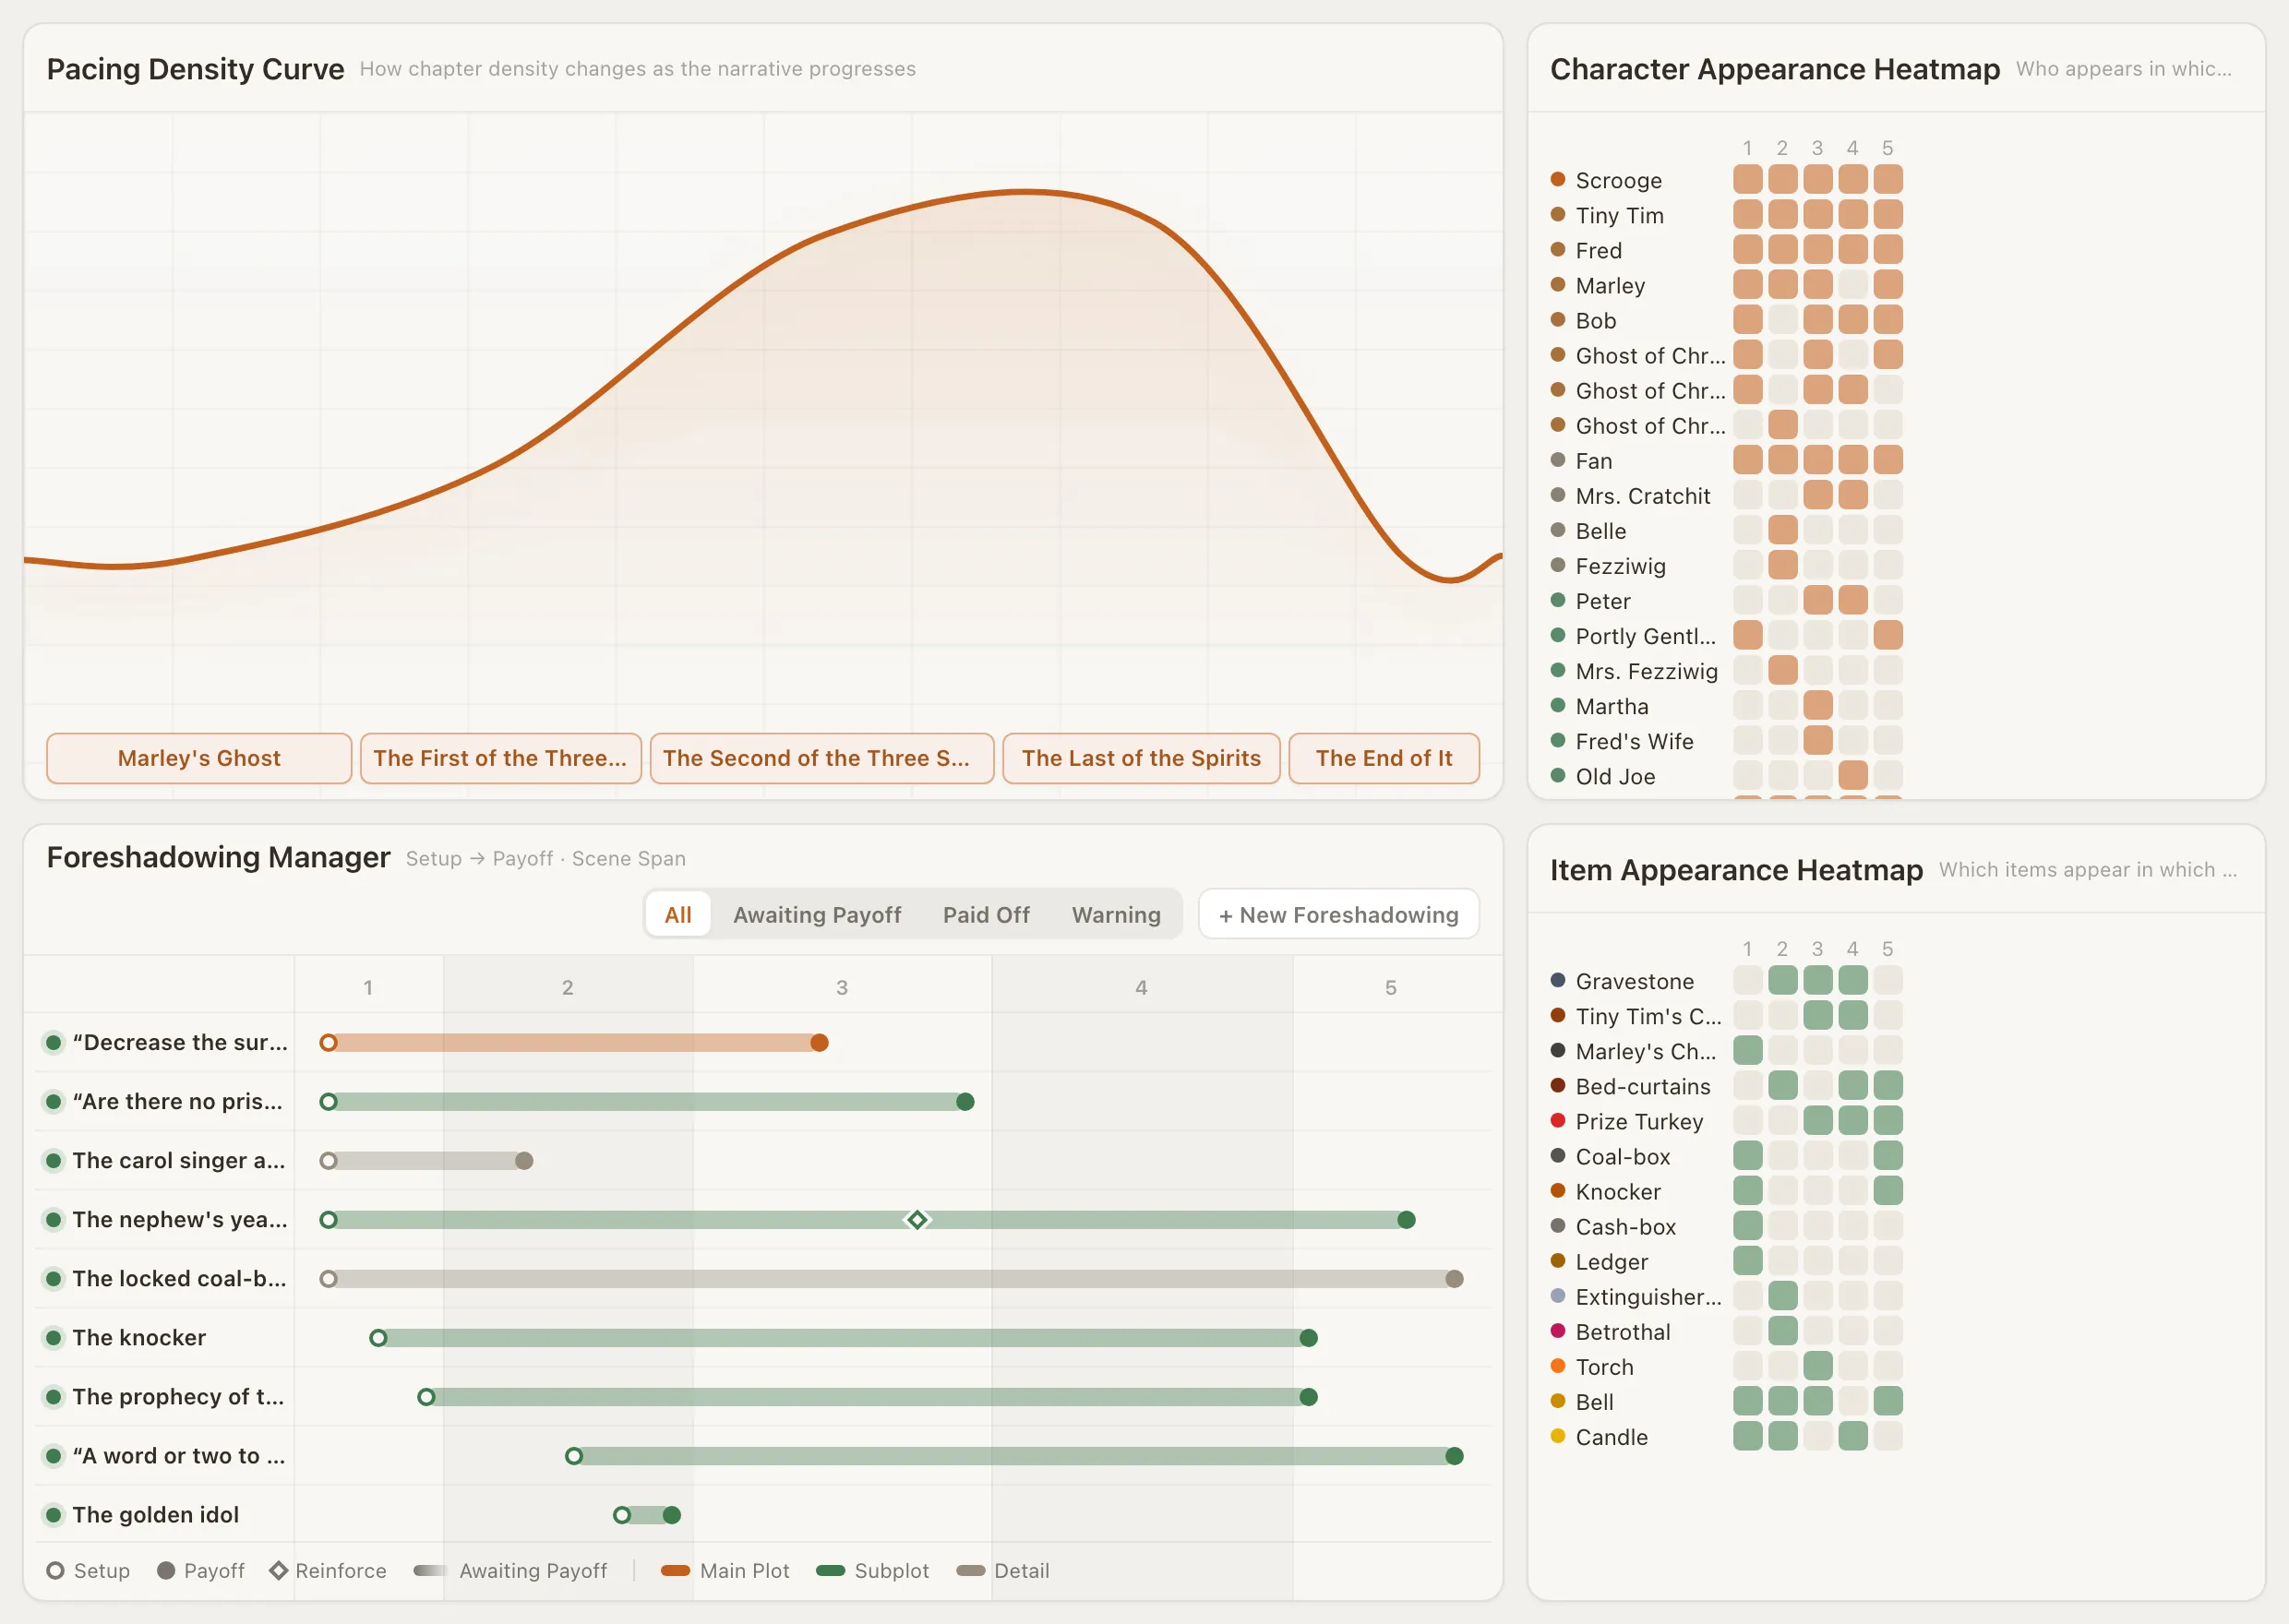Select The Last of the Spirits chapter
2289x1624 pixels.
pos(1141,758)
